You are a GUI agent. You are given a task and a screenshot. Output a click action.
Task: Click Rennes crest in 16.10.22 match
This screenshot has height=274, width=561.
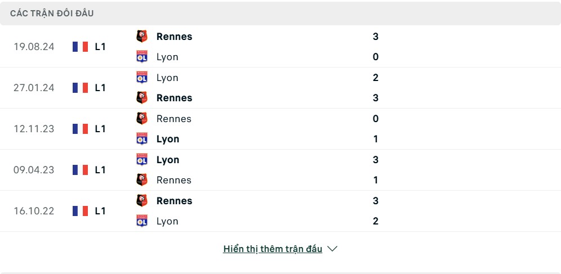click(x=142, y=201)
